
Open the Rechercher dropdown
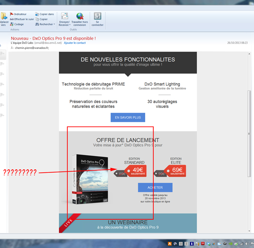pos(45,24)
